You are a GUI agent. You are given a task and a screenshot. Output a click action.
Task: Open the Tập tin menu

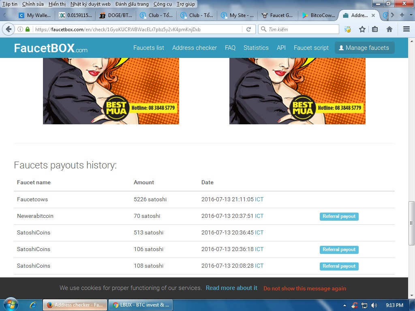tap(10, 4)
